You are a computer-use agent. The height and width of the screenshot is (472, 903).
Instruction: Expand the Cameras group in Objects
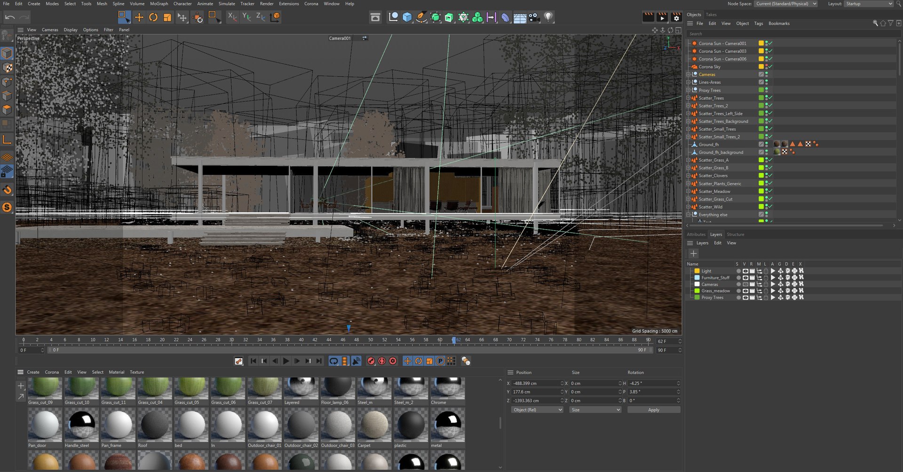(x=688, y=75)
